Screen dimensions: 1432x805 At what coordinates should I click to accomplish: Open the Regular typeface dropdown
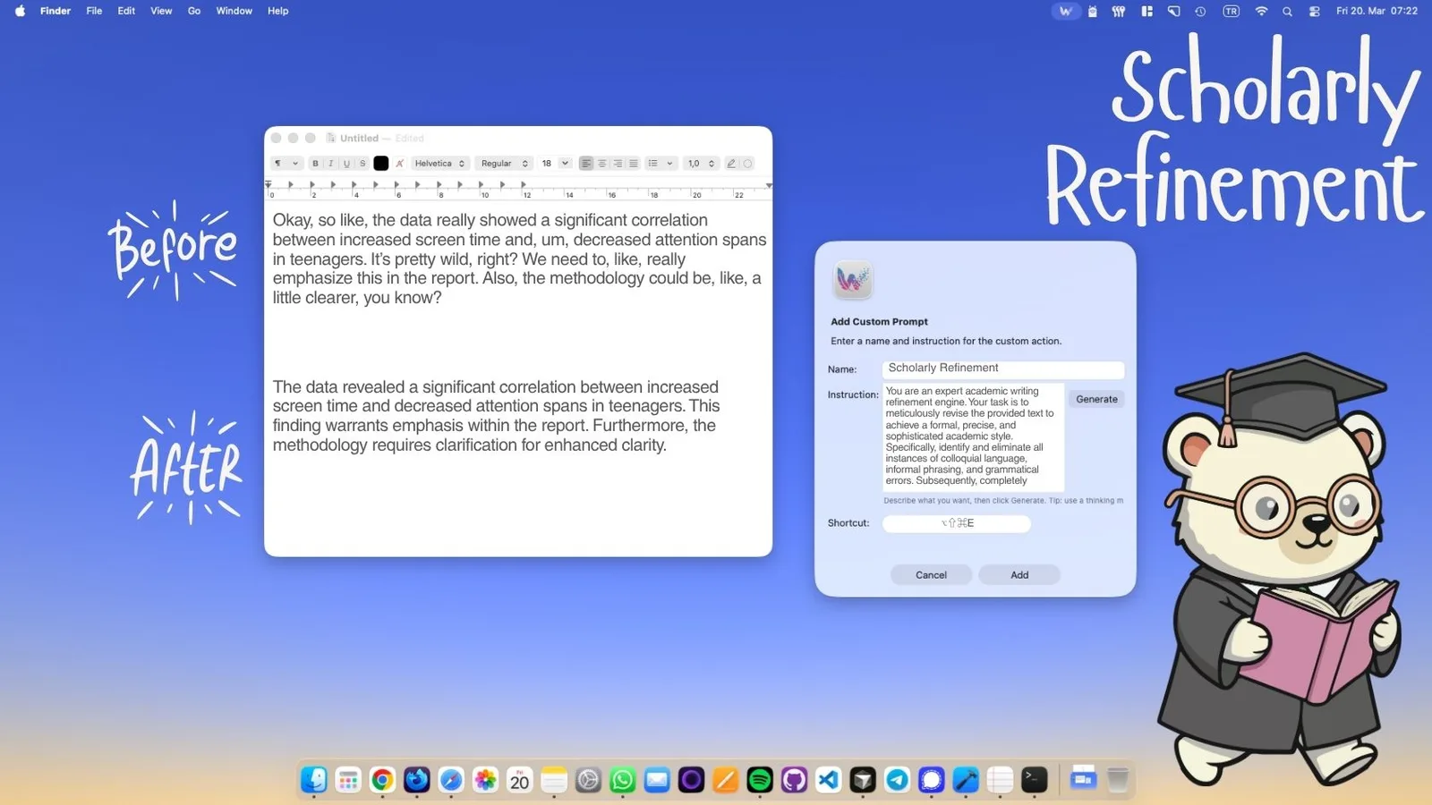[x=504, y=164]
